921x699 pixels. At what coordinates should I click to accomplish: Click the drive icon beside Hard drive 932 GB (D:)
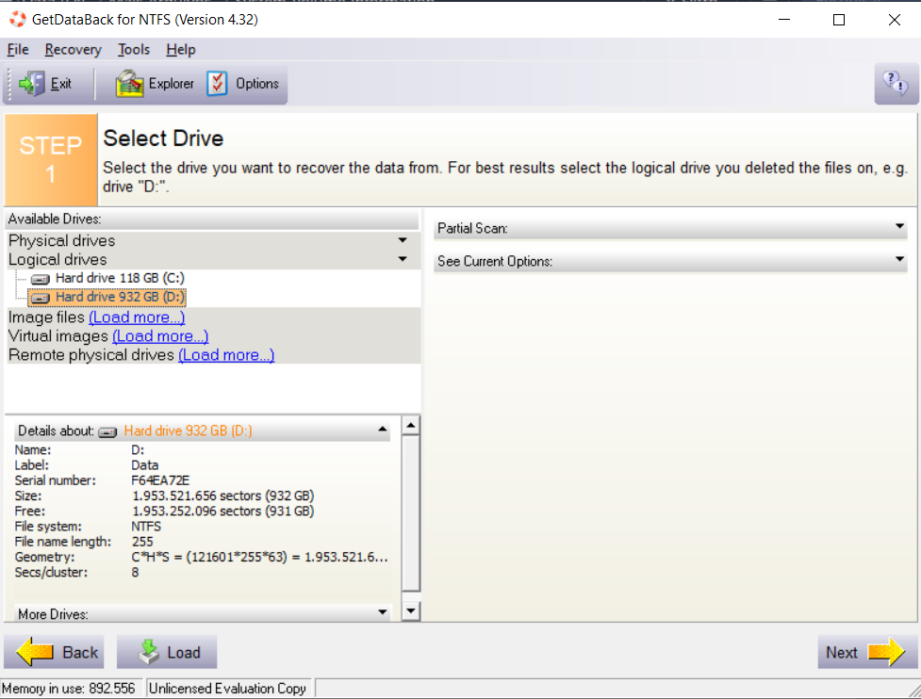41,298
